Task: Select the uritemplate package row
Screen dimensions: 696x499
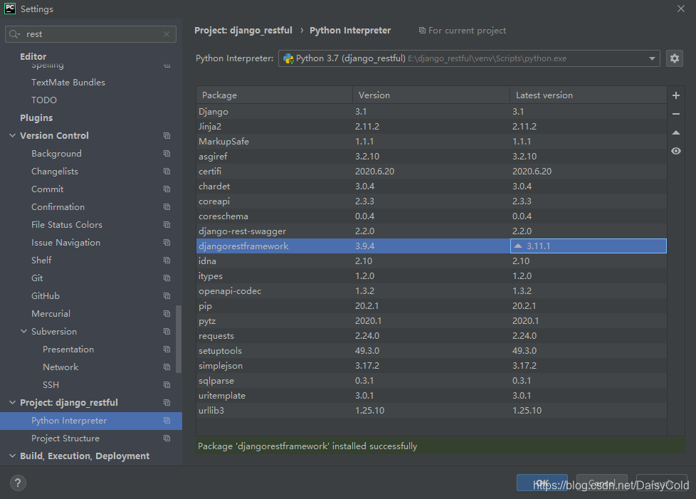Action: click(431, 395)
